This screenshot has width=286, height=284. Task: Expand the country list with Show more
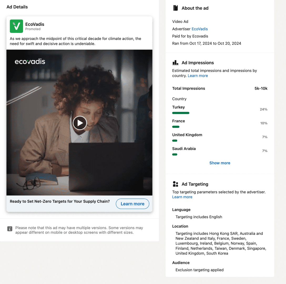point(219,163)
